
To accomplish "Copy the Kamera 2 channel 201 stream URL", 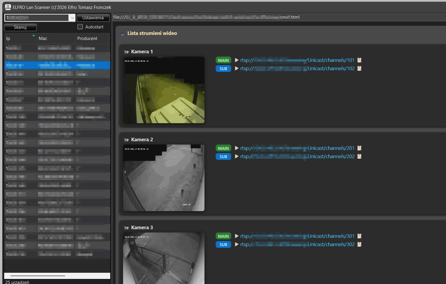I will 359,148.
